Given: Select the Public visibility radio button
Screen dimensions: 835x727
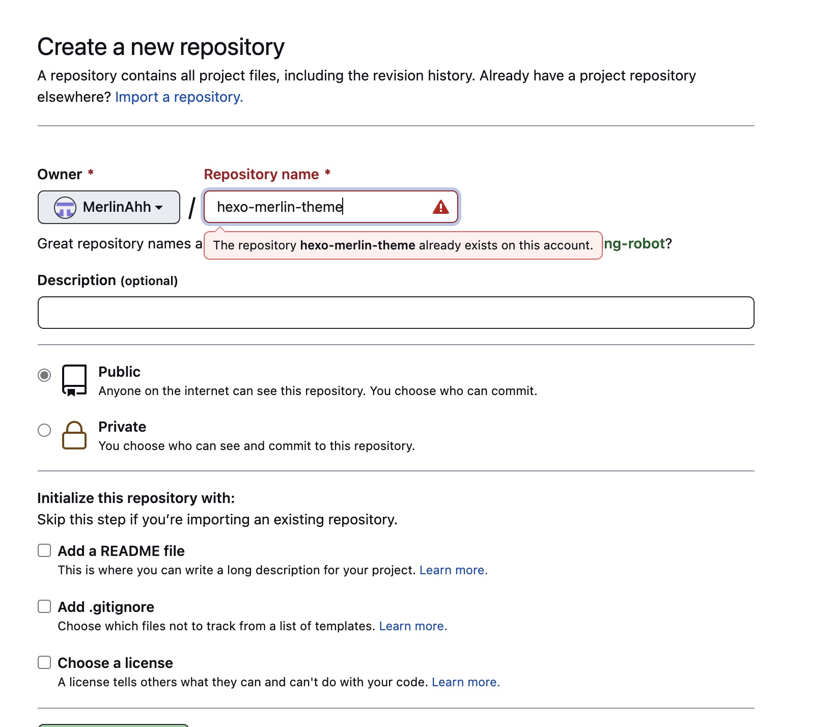Looking at the screenshot, I should pos(44,375).
